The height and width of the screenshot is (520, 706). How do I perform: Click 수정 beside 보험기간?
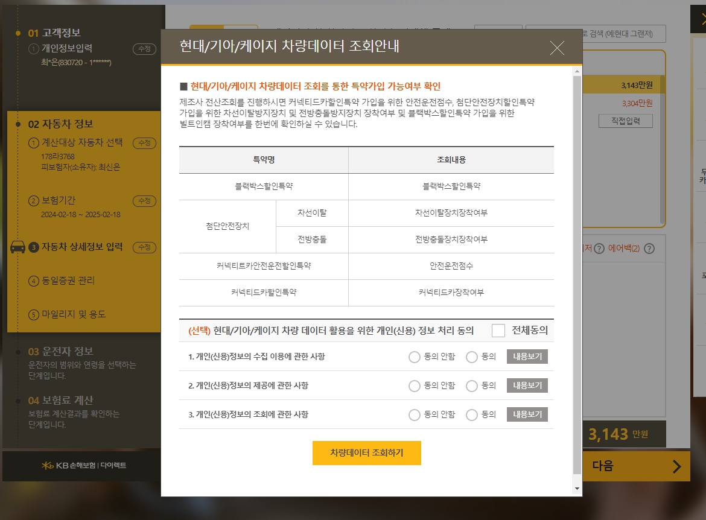pos(145,201)
